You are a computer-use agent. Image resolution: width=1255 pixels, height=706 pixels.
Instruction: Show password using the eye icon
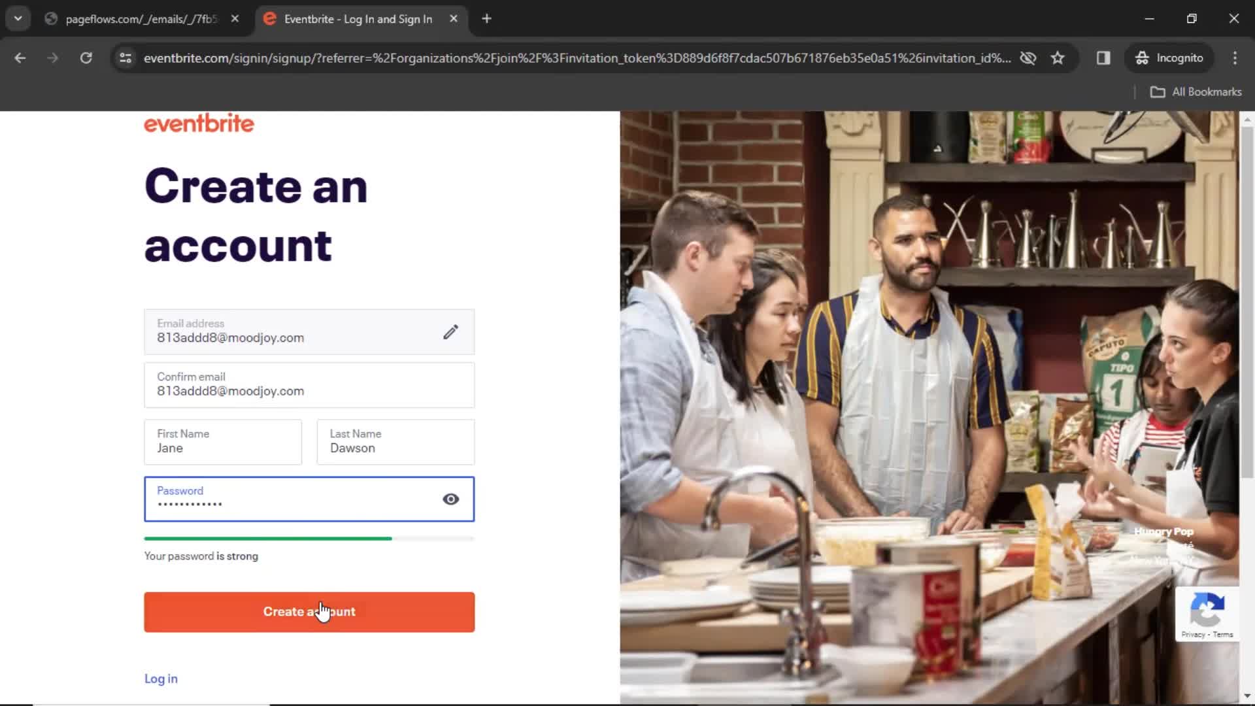coord(450,499)
